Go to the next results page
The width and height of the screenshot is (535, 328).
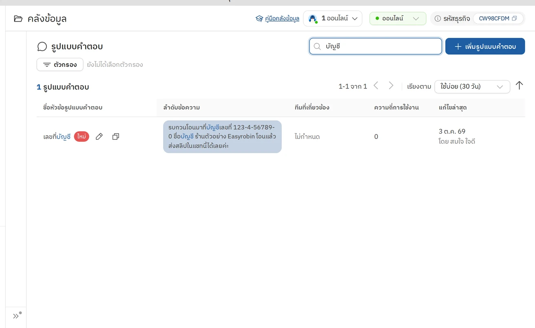click(391, 86)
